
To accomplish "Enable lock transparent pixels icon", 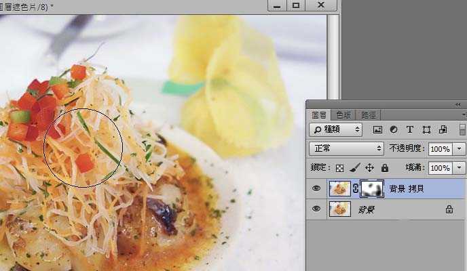I will 340,167.
